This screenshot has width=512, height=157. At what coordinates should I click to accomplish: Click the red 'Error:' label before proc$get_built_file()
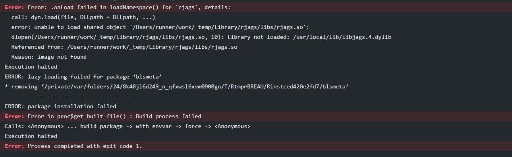point(15,117)
